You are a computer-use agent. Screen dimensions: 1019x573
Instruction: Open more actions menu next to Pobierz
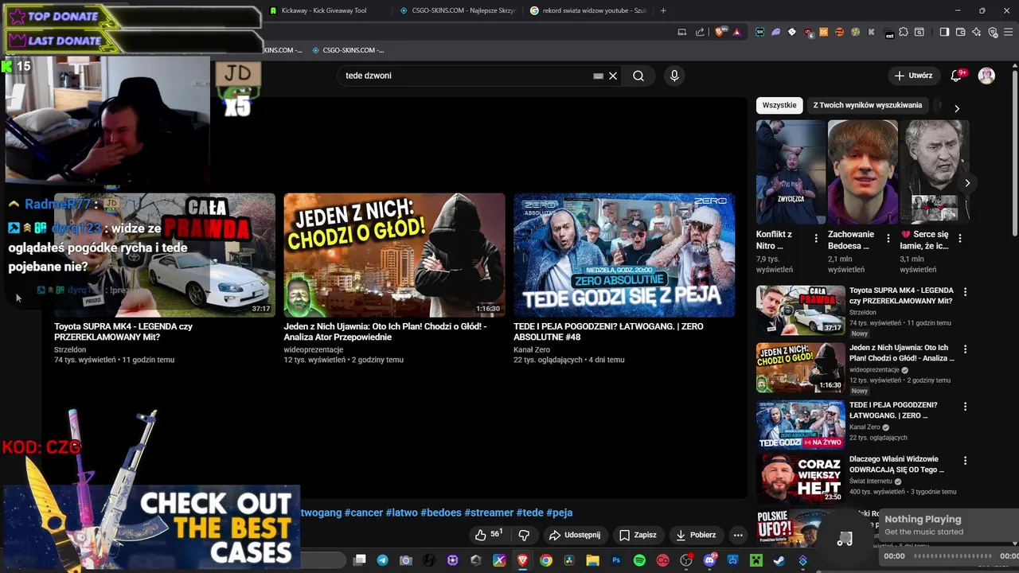[738, 535]
